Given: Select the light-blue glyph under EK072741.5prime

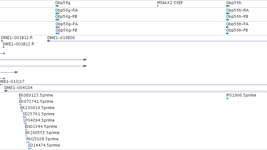Looking at the screenshot, I should point(20,105).
